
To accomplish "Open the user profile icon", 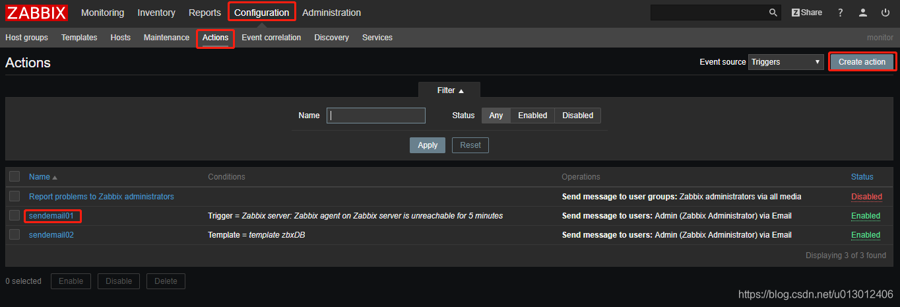I will pyautogui.click(x=862, y=13).
